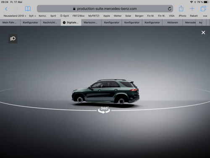The height and width of the screenshot is (158, 210).
Task: Close the Digitale tab via its x
Action: pyautogui.click(x=64, y=22)
